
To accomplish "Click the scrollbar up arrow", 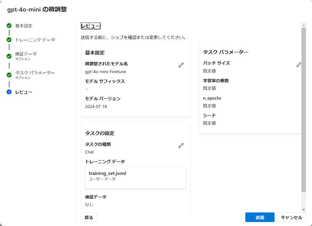I will [303, 25].
